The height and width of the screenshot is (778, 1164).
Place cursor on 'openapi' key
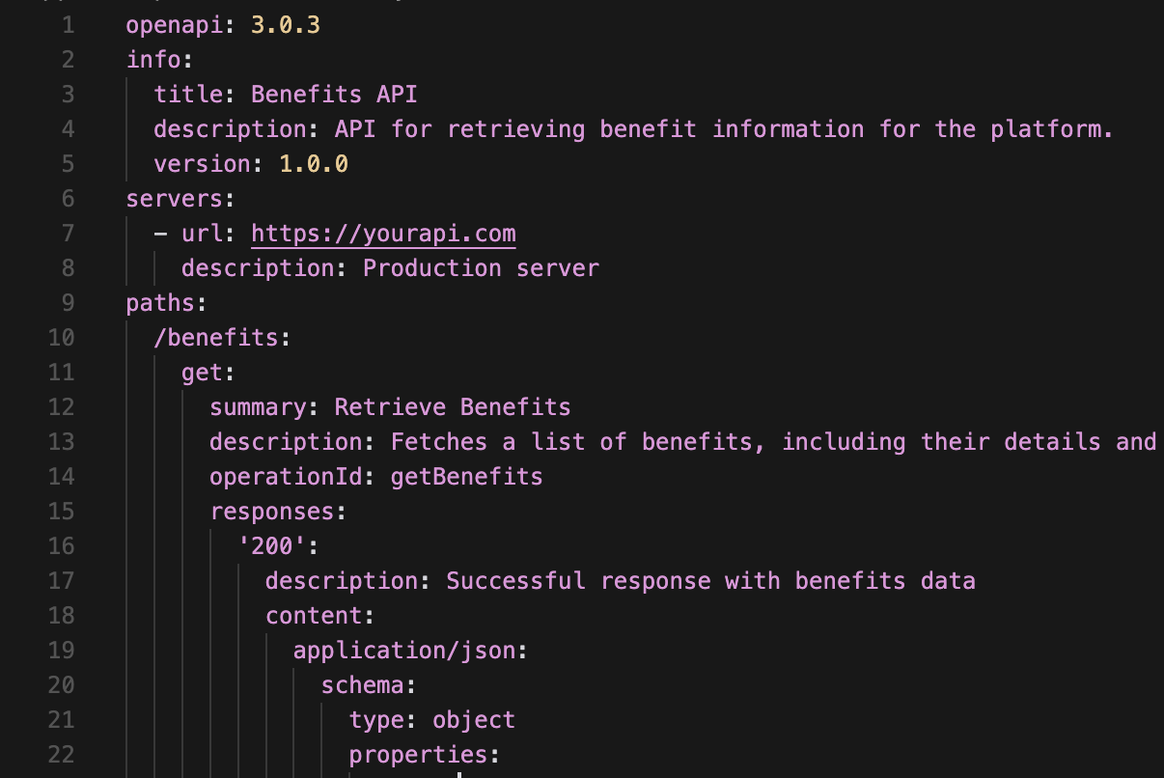[x=175, y=25]
